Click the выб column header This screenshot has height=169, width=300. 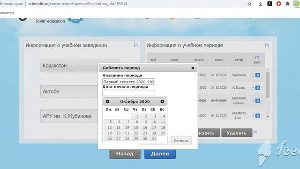[153, 60]
